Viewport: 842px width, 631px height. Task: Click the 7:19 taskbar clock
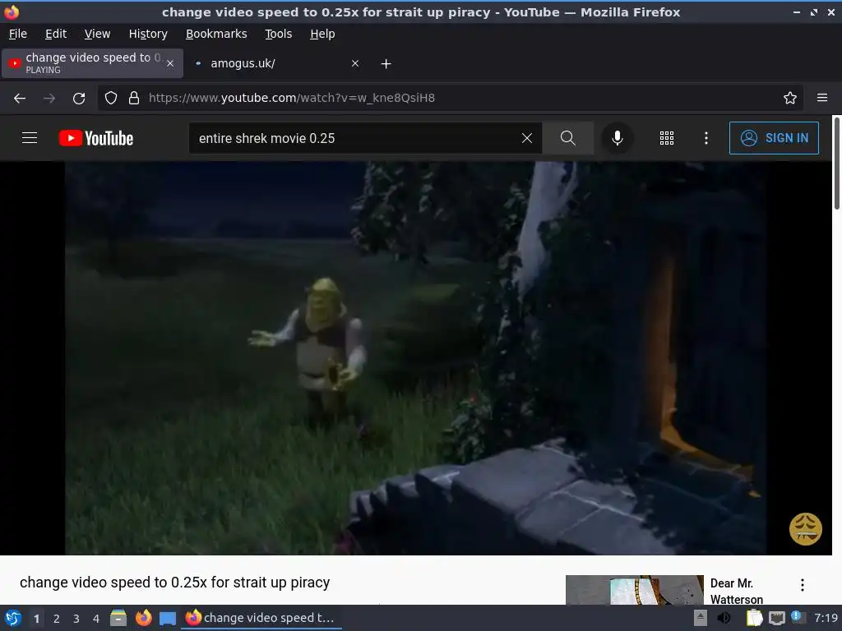tap(826, 618)
